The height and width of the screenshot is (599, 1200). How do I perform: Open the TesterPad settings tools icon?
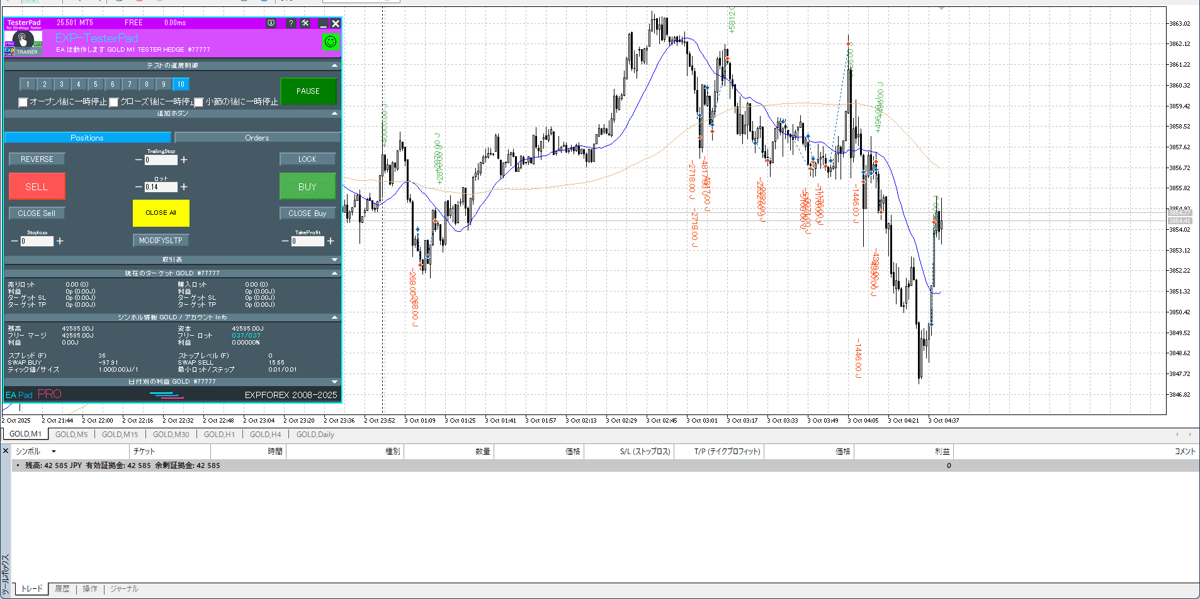pyautogui.click(x=305, y=23)
